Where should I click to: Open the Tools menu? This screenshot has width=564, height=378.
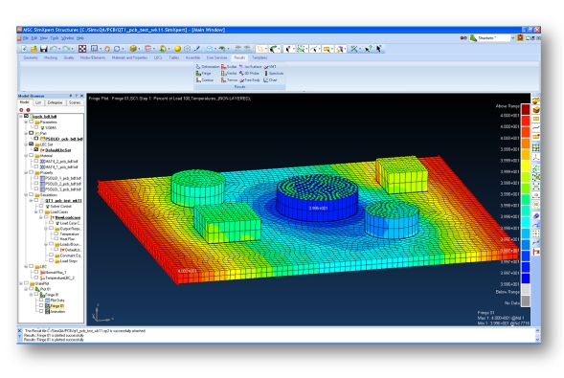[55, 37]
